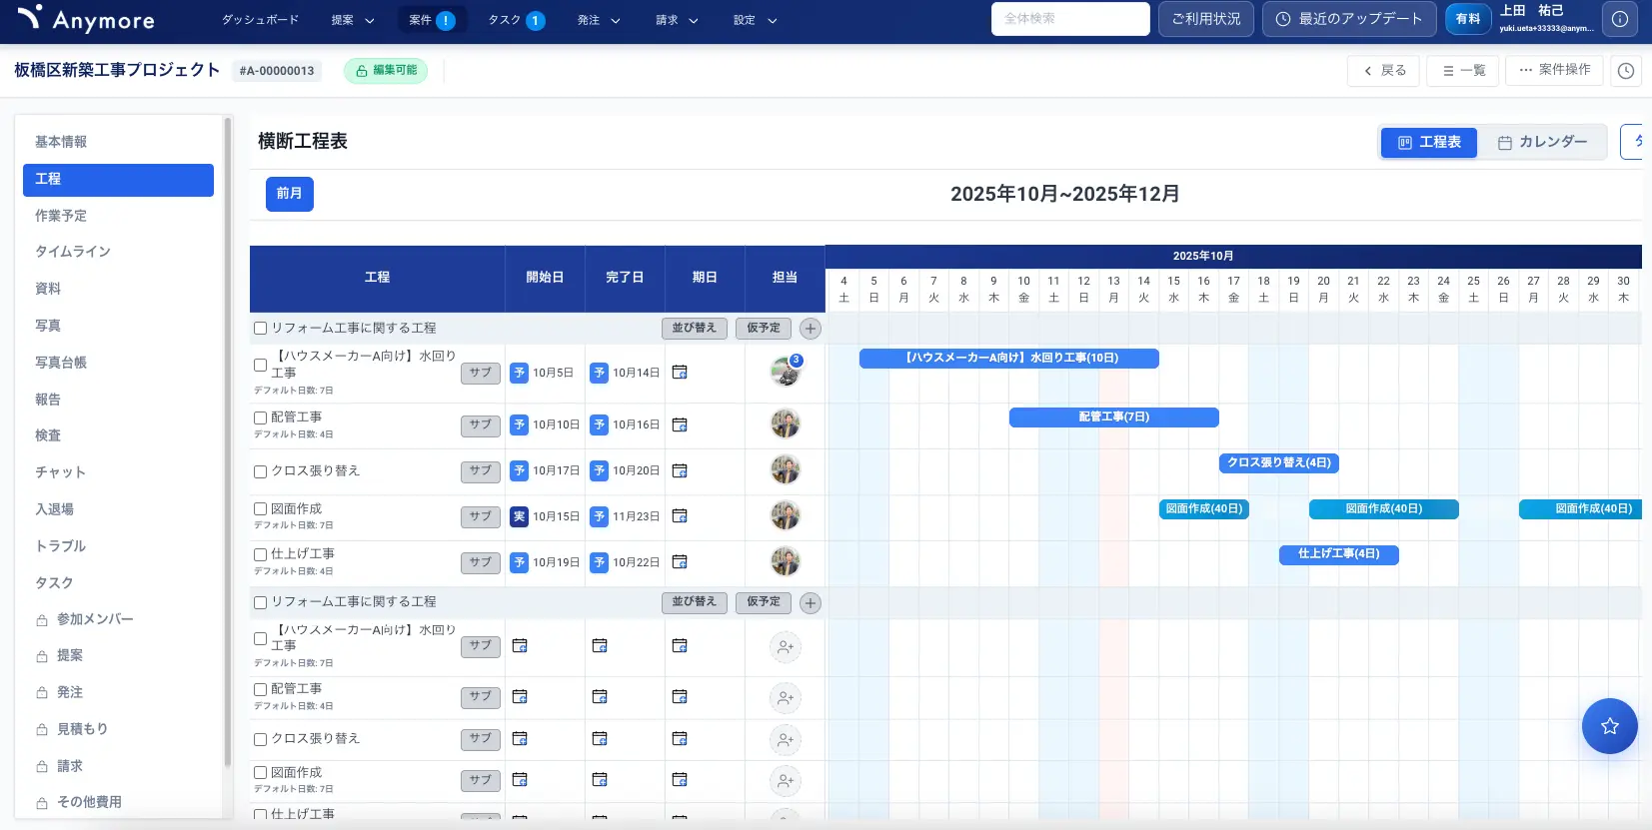
Task: Click the clock history icon beside 案件操作
Action: [x=1626, y=71]
